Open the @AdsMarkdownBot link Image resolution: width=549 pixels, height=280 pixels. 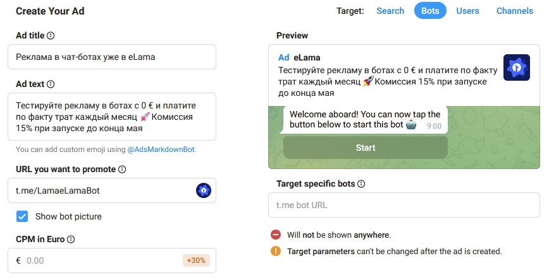click(161, 149)
